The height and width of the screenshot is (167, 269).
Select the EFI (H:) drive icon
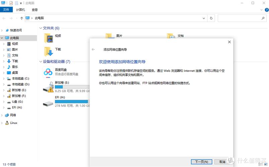(48, 104)
